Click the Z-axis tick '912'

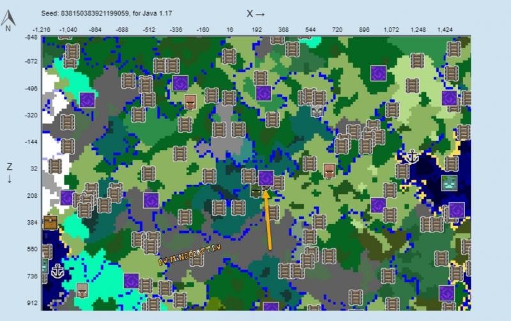point(33,303)
